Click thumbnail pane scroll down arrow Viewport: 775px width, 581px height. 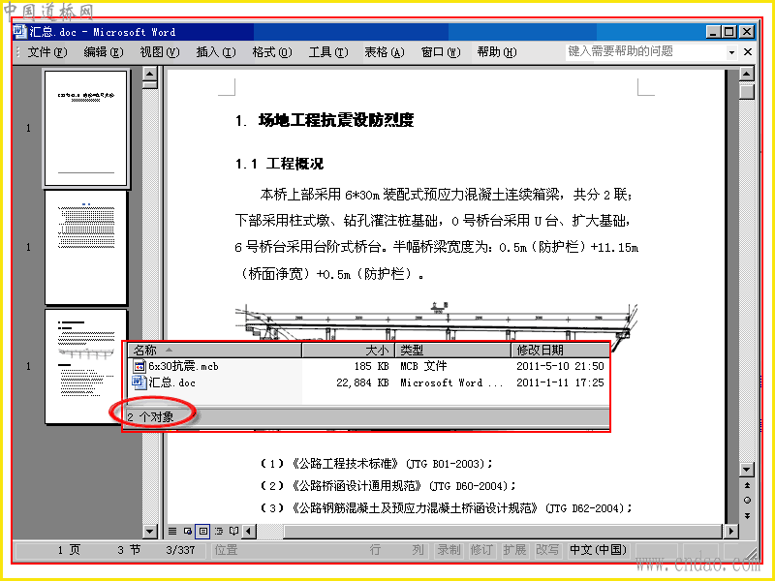(150, 531)
